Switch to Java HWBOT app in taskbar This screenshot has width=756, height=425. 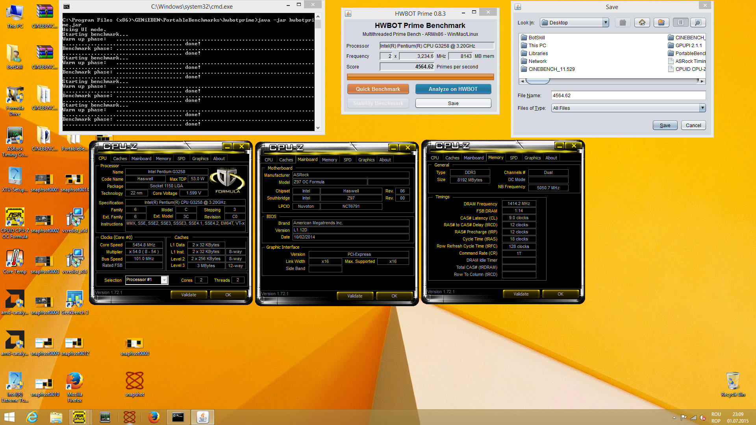pos(202,417)
